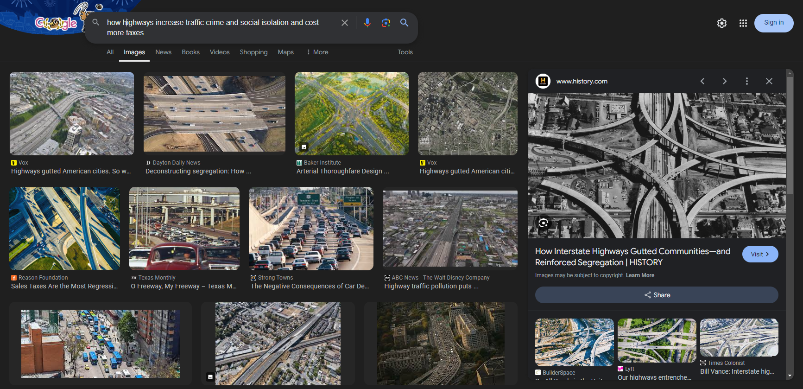The width and height of the screenshot is (803, 389).
Task: Open the preview panel three-dot options menu
Action: (x=747, y=81)
